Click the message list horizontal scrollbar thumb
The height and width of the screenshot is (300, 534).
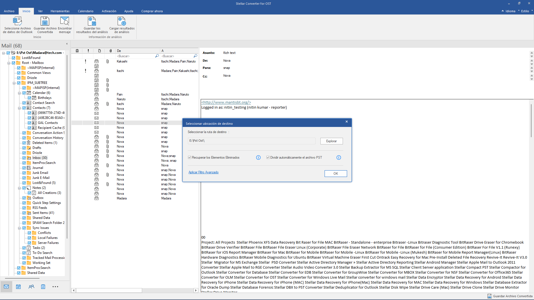(109, 290)
